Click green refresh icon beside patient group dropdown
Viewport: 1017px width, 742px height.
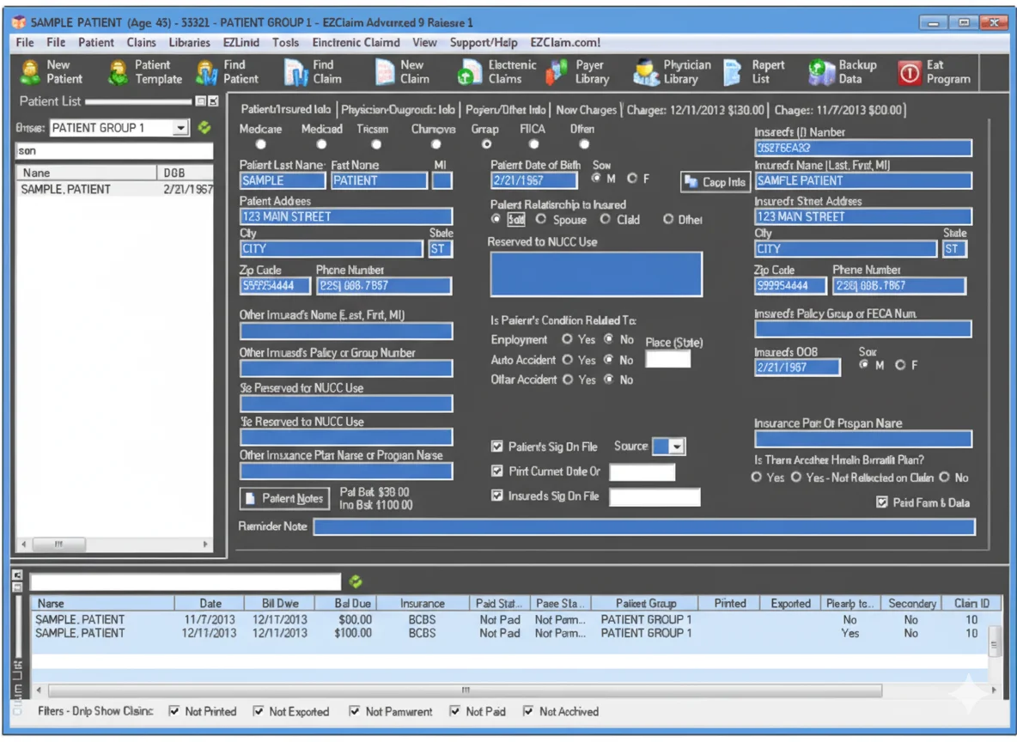click(x=204, y=128)
